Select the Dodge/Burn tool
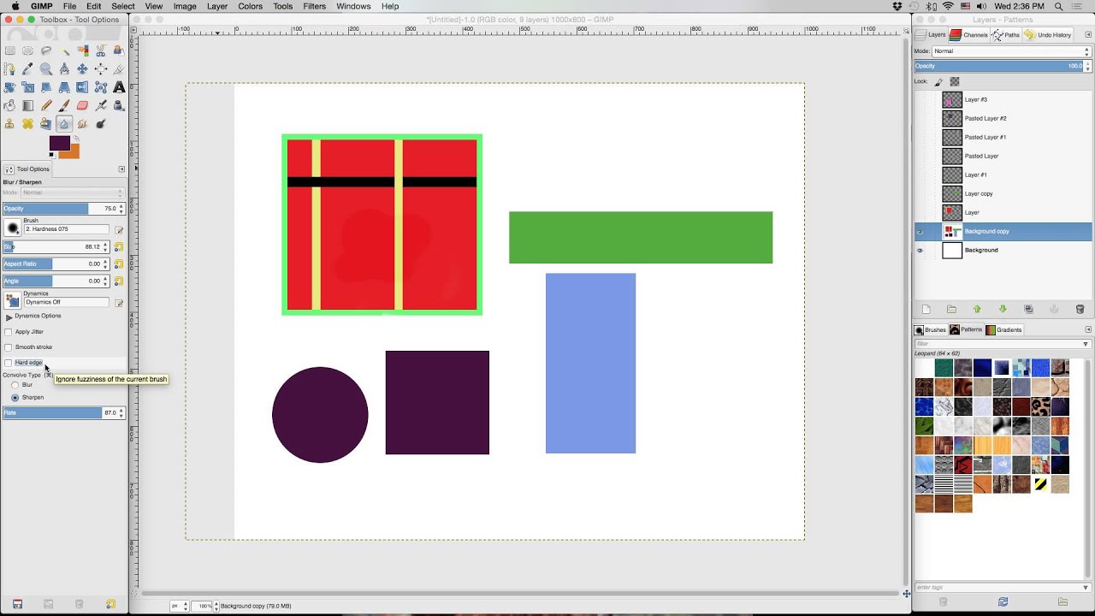 click(101, 124)
